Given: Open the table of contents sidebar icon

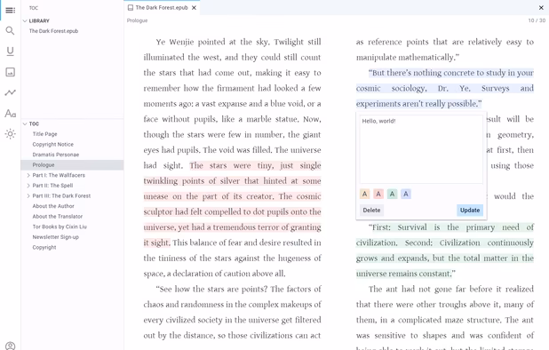Looking at the screenshot, I should [x=10, y=10].
